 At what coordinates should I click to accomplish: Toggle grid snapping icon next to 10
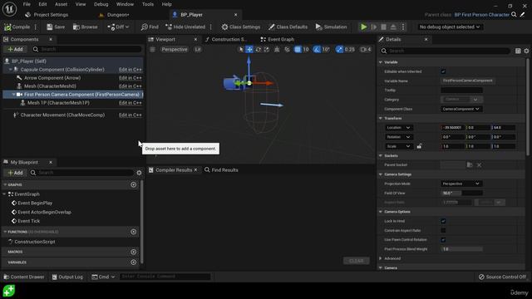[298, 50]
